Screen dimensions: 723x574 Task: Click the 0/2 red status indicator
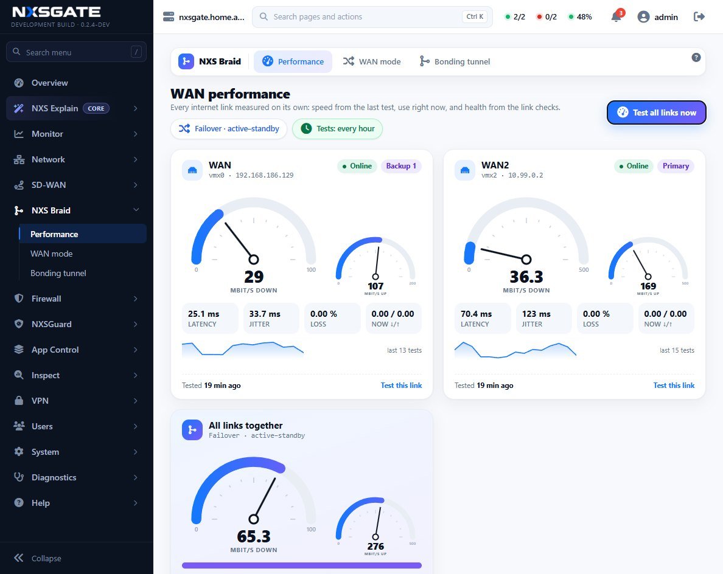547,17
